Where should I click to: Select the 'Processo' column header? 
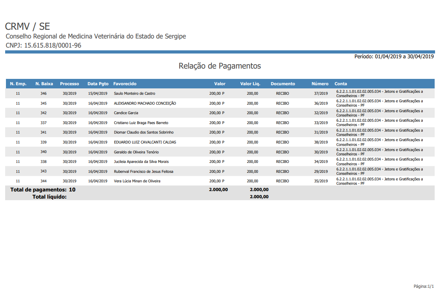[69, 84]
